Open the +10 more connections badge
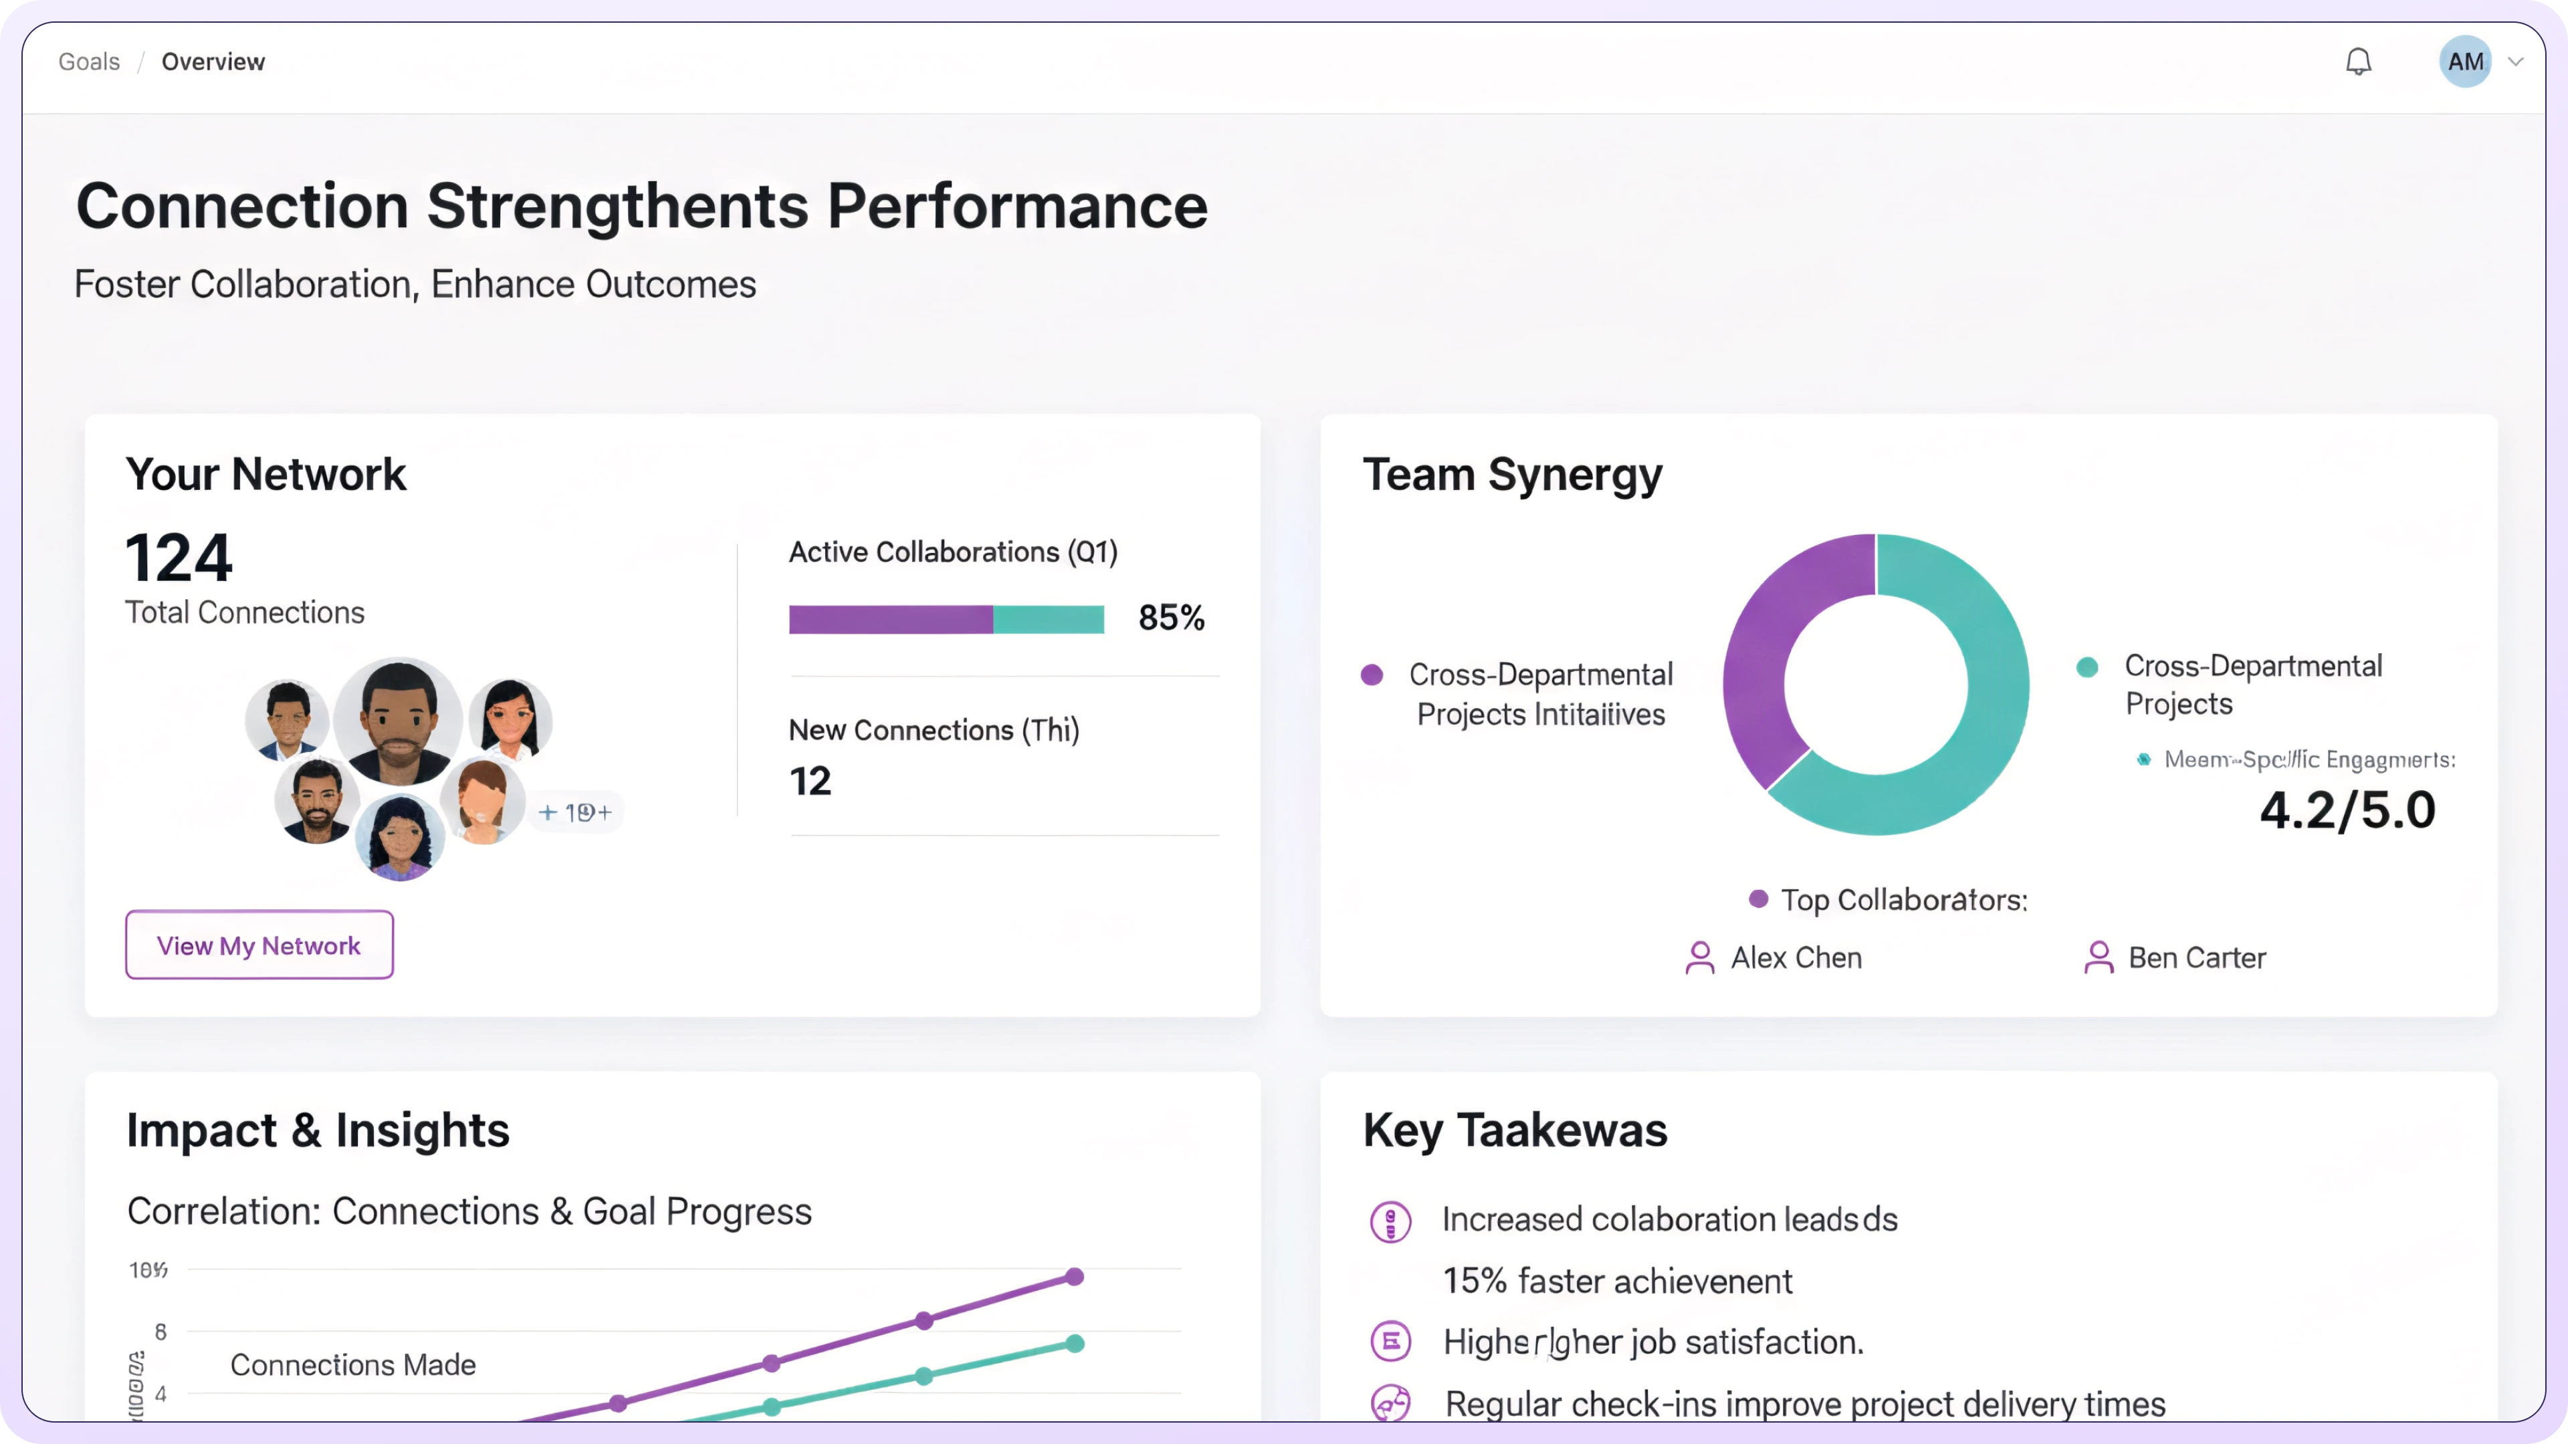Image resolution: width=2568 pixels, height=1444 pixels. [575, 812]
